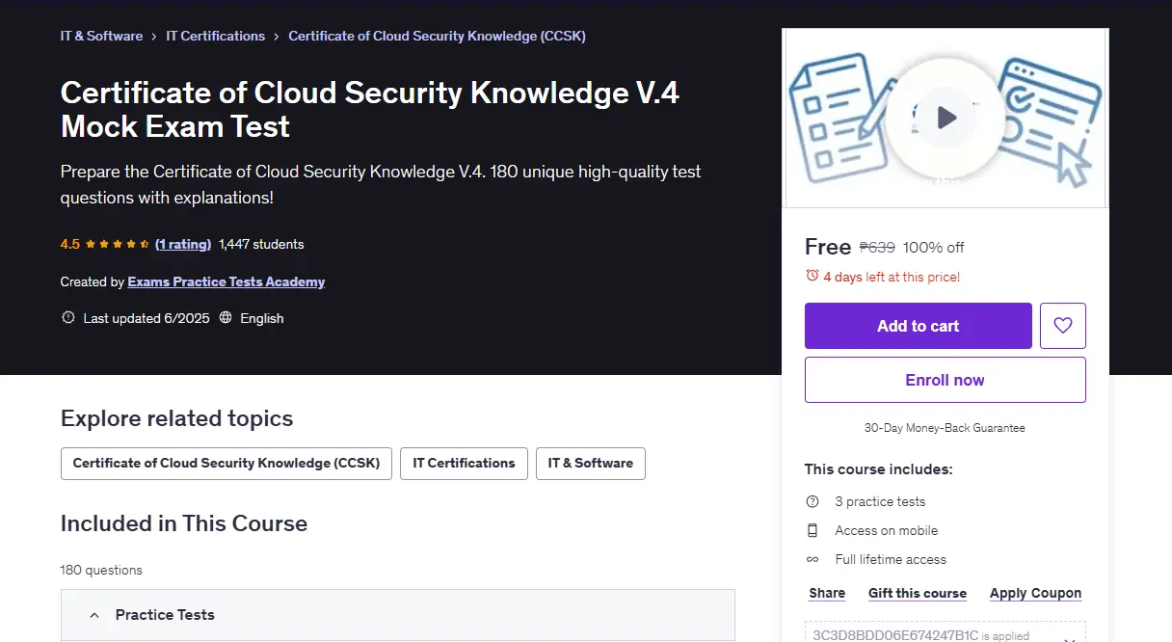
Task: Click the 1,447 students text
Action: click(x=261, y=244)
